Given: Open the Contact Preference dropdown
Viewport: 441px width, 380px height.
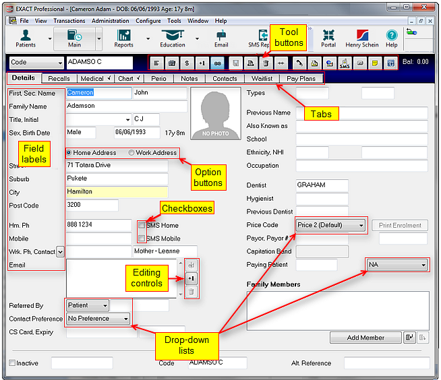Looking at the screenshot, I should pyautogui.click(x=98, y=319).
